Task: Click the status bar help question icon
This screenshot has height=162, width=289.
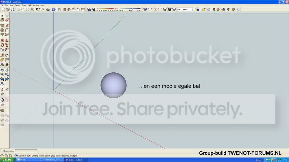Action: click(16, 156)
